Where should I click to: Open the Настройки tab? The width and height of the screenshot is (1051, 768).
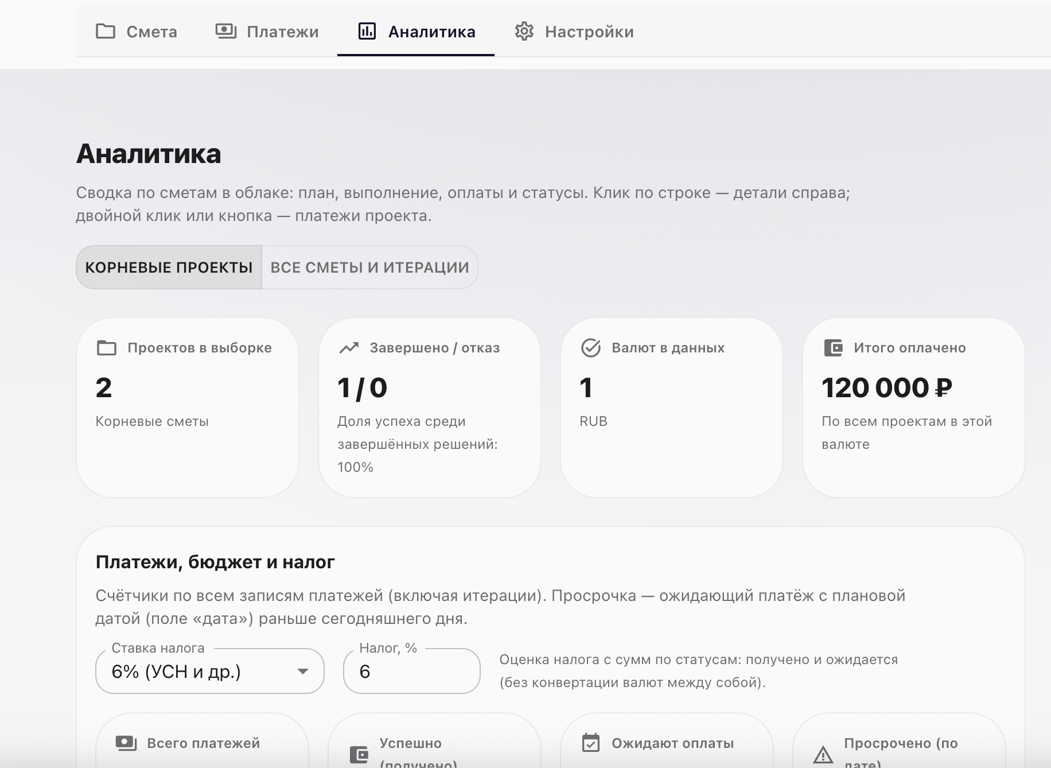[574, 32]
